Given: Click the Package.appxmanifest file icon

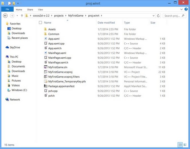Looking at the screenshot, I should coord(46,86).
